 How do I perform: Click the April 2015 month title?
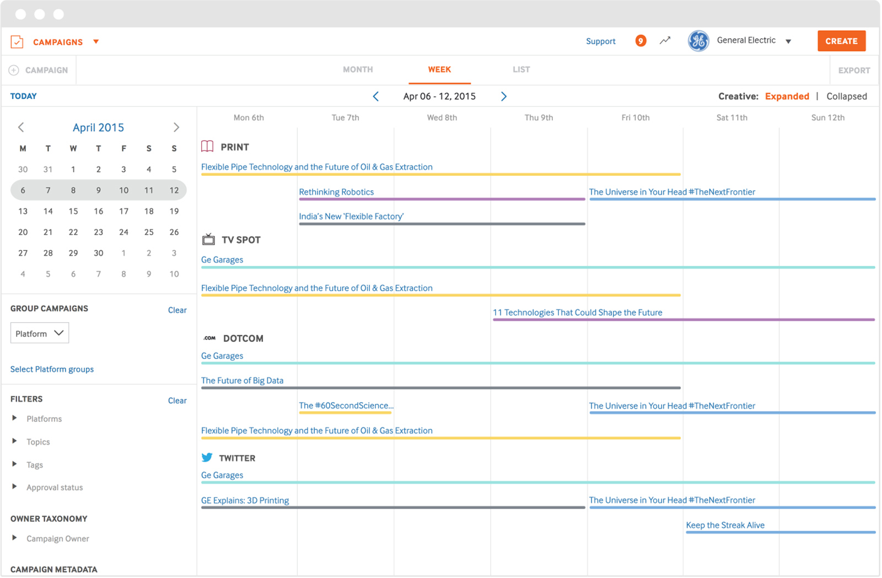coord(98,127)
